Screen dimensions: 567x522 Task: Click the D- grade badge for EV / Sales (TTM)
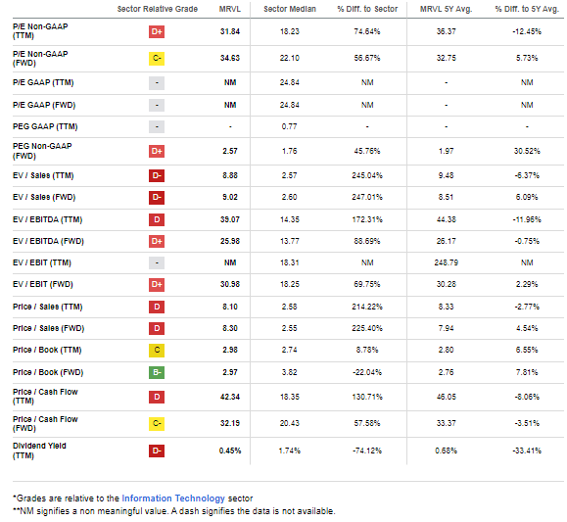point(157,176)
